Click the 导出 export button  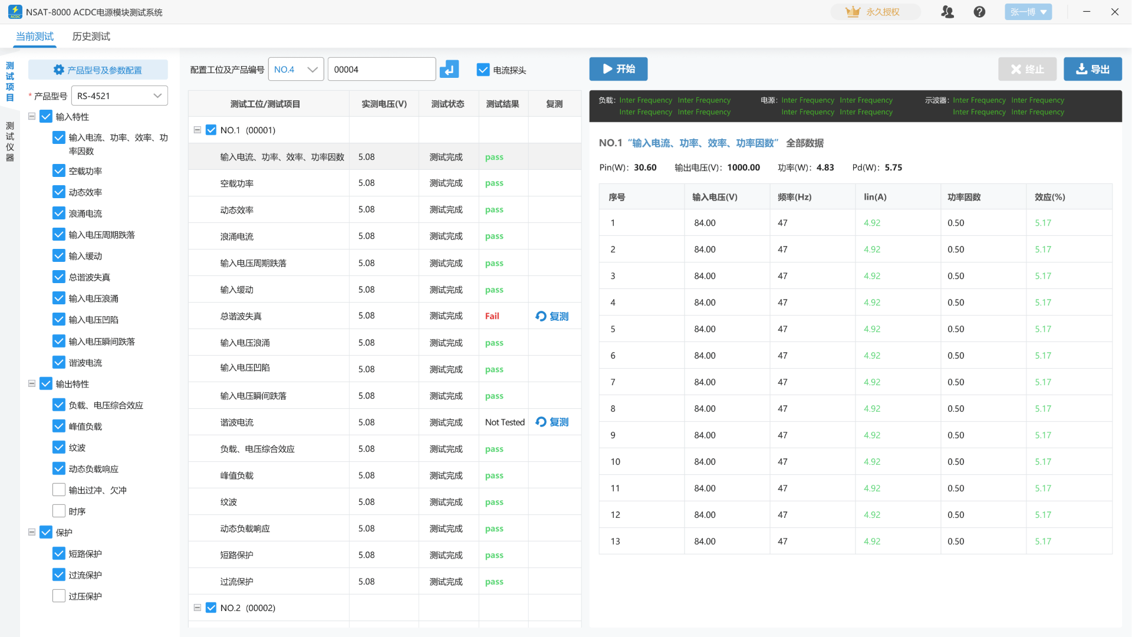1092,70
